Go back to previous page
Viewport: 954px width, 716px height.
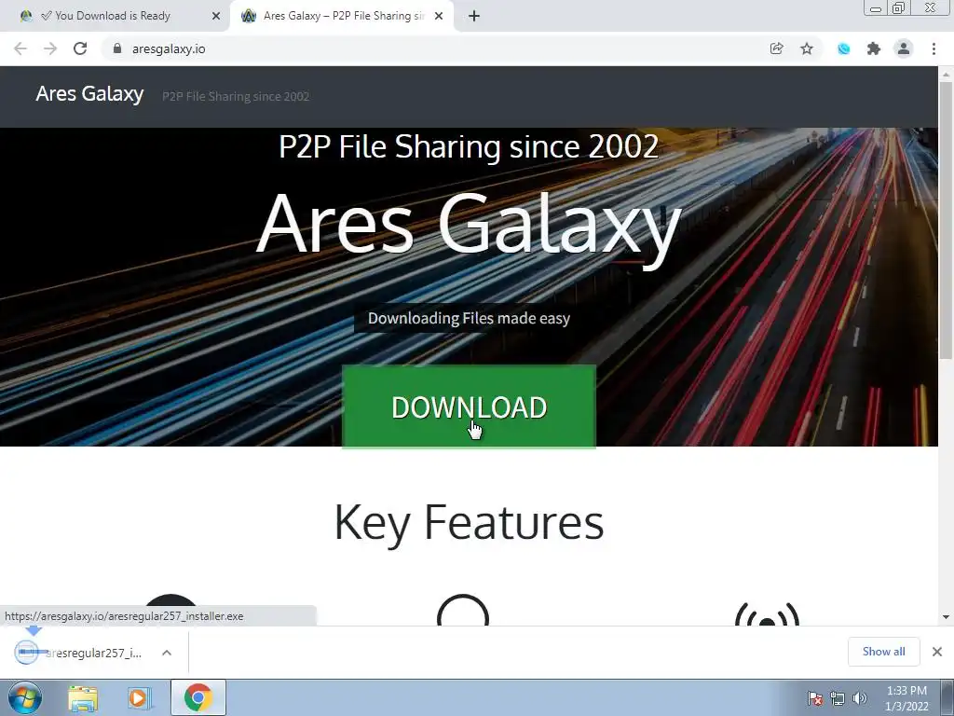click(20, 48)
